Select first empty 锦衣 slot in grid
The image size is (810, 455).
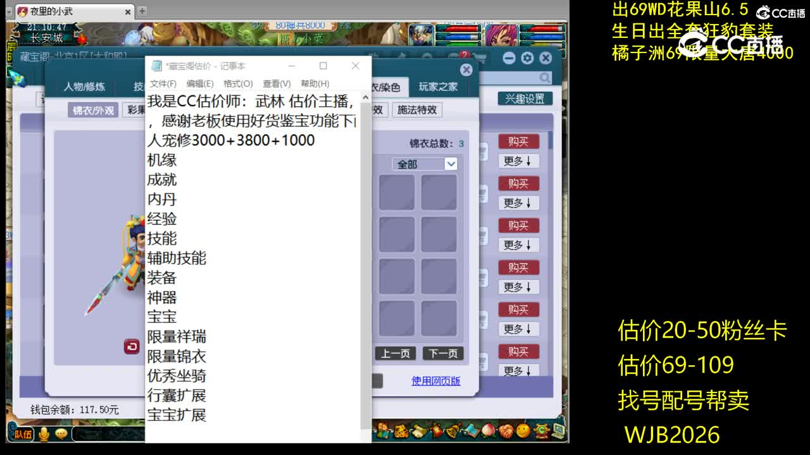click(x=397, y=192)
